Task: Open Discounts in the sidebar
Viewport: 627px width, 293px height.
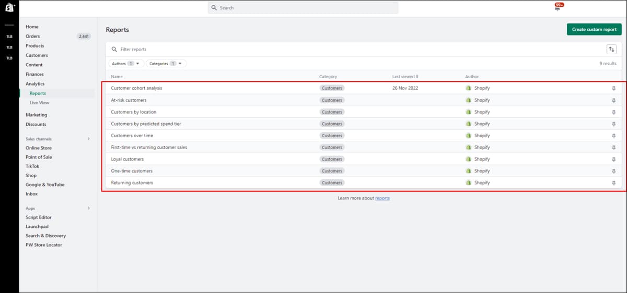Action: (36, 124)
